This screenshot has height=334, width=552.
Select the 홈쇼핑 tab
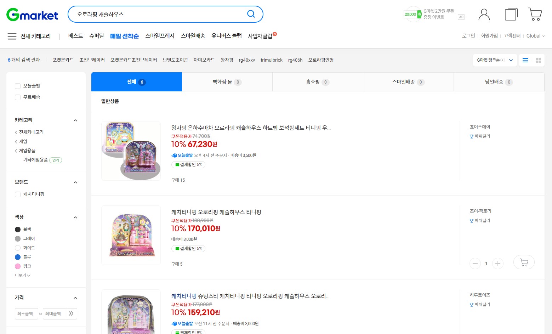click(318, 82)
